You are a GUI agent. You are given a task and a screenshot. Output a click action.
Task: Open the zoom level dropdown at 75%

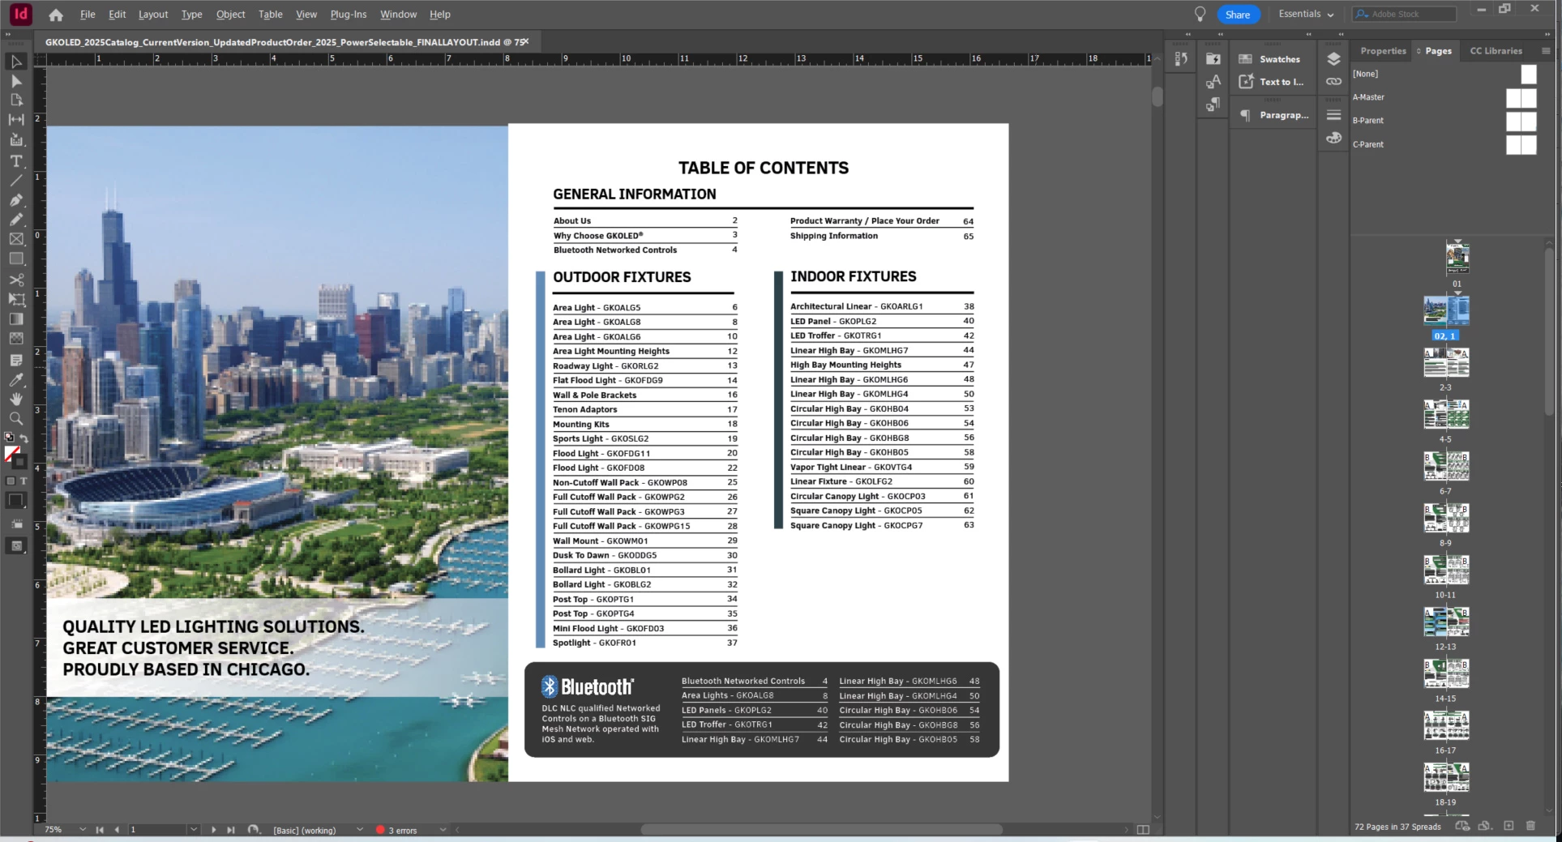82,830
